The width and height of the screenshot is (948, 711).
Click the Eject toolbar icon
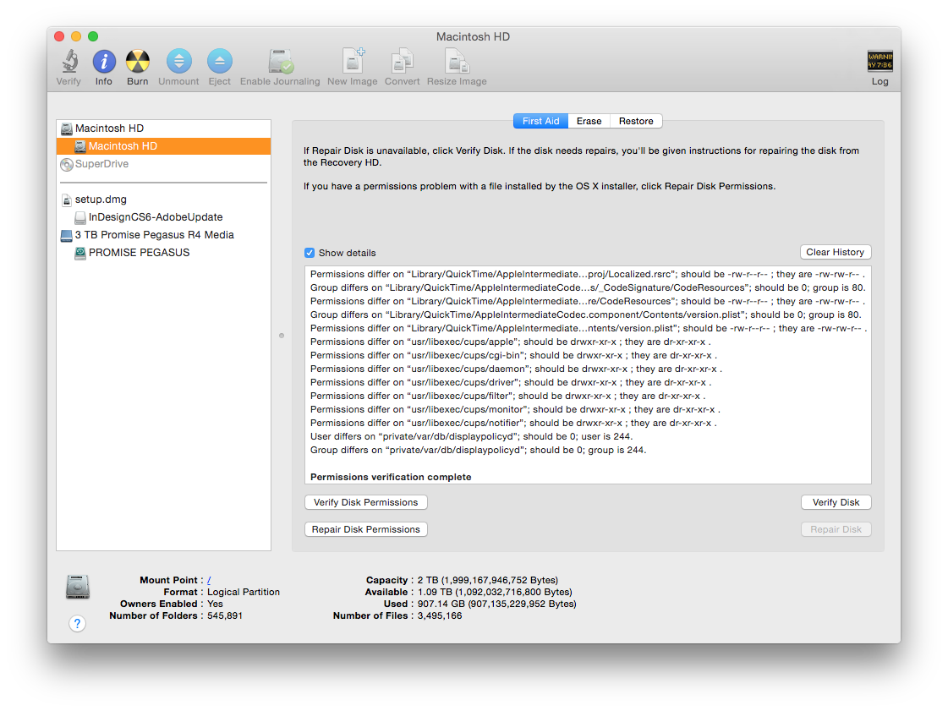point(220,61)
